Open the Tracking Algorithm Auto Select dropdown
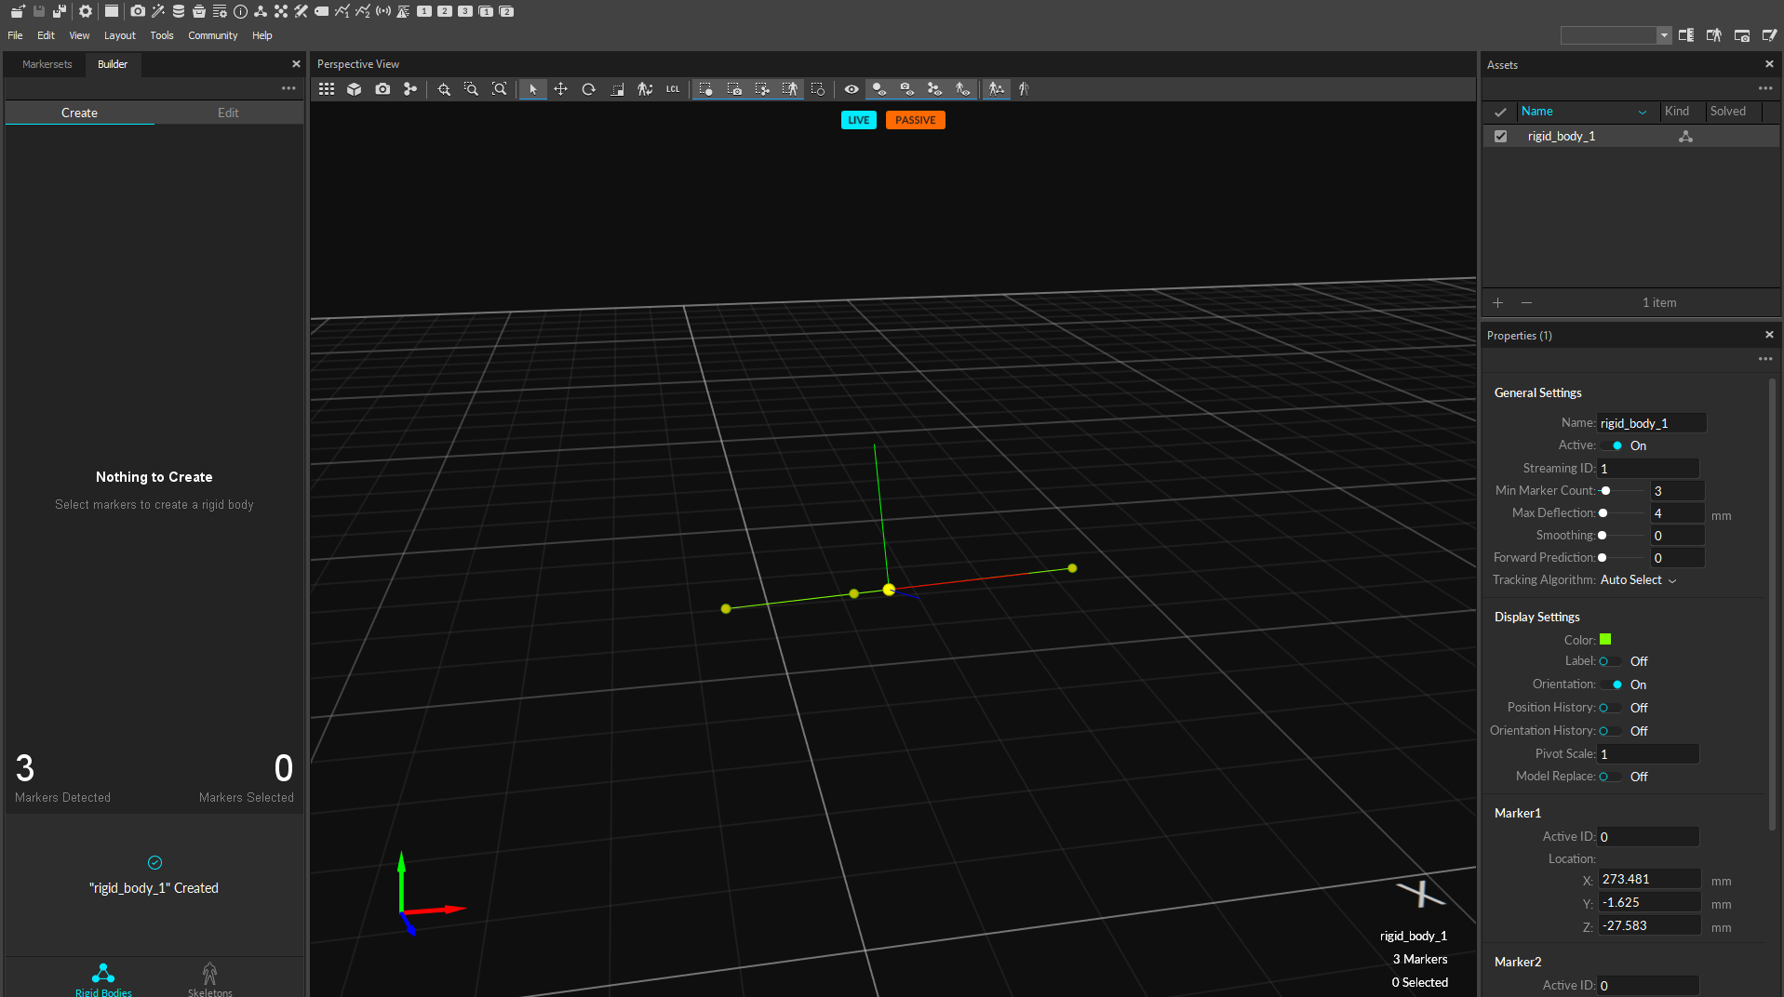 1638,580
